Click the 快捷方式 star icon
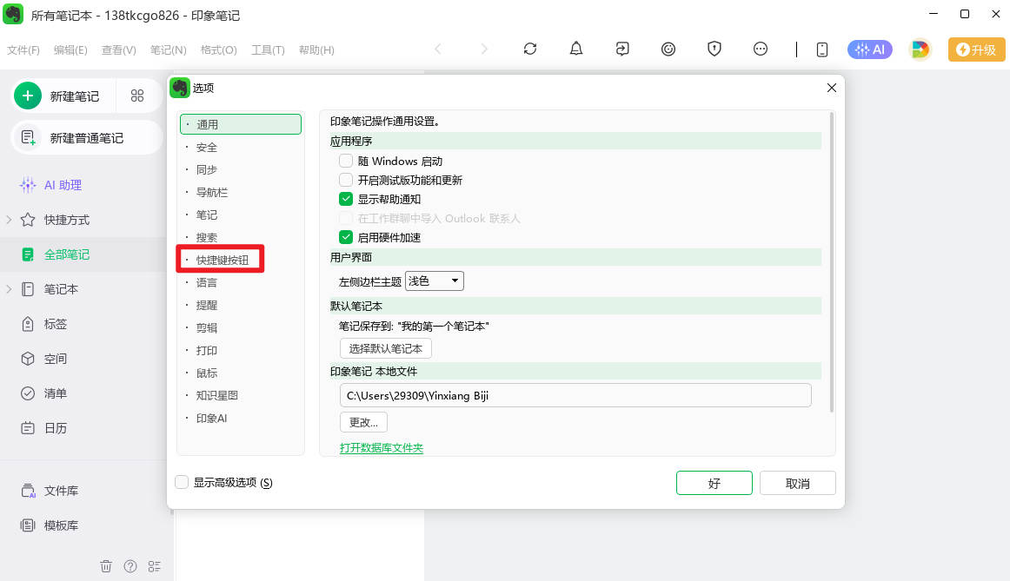 click(28, 220)
